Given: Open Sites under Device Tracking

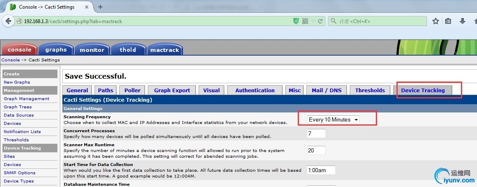Looking at the screenshot, I should tap(9, 157).
